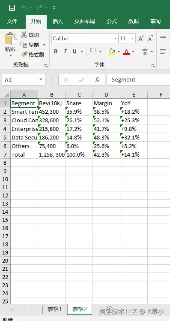Expand the phonetic guide dropdown arrow
Image resolution: width=170 pixels, height=321 pixels.
[152, 51]
